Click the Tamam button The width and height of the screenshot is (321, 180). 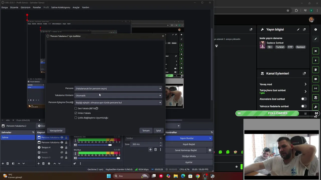146,130
